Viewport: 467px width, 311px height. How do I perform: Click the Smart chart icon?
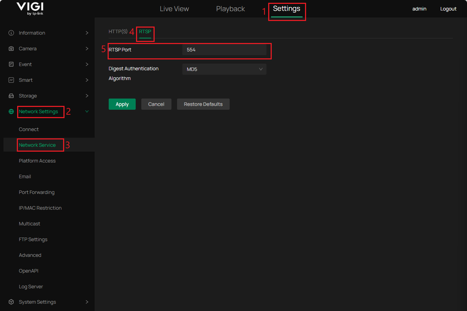tap(11, 80)
